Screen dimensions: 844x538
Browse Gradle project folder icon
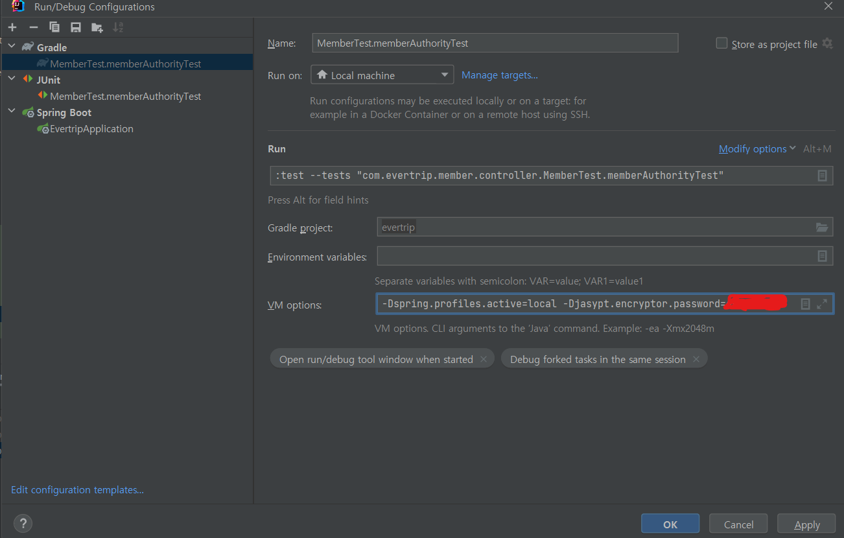[x=822, y=228]
